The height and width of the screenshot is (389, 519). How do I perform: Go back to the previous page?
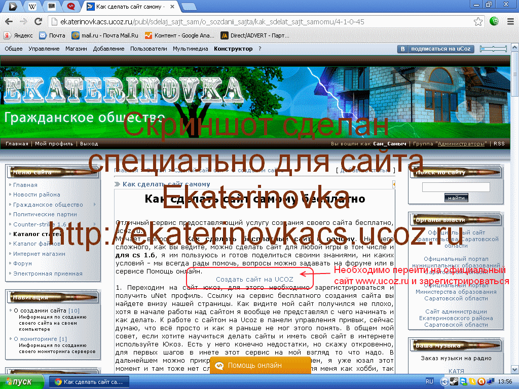pyautogui.click(x=9, y=22)
